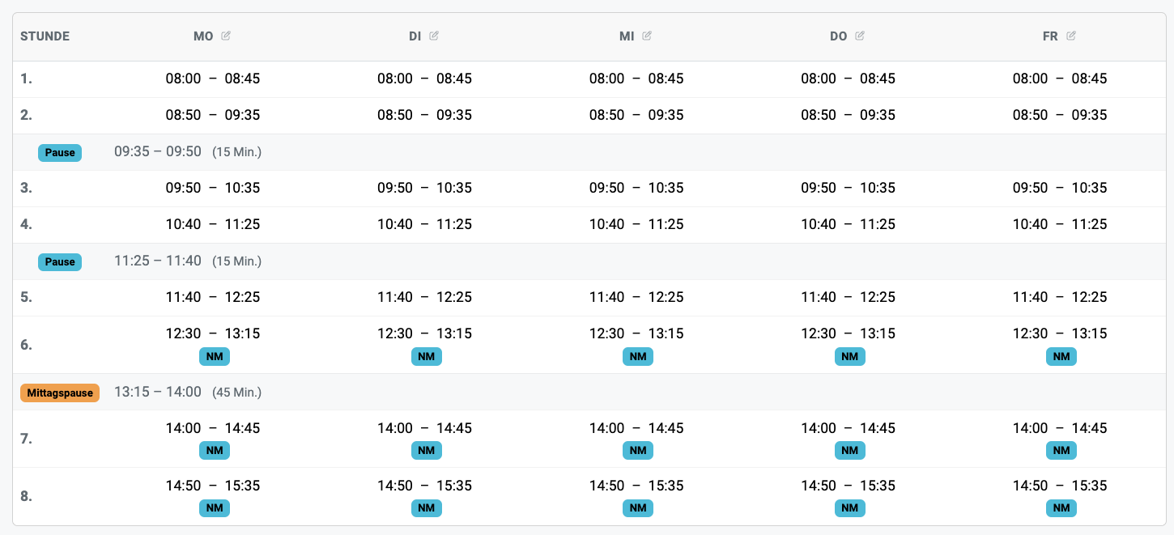Click the NM badge for Monday 6th period
1174x535 pixels.
(x=215, y=356)
